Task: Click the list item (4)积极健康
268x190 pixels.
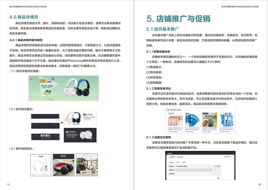Action: [155, 82]
